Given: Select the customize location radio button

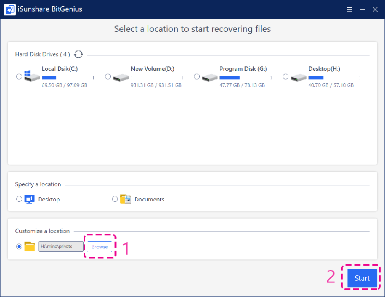Looking at the screenshot, I should click(19, 246).
